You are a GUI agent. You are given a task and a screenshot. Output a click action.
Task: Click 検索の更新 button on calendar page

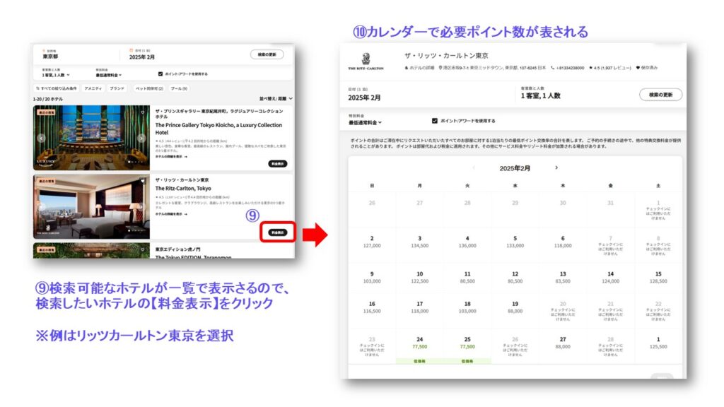660,95
